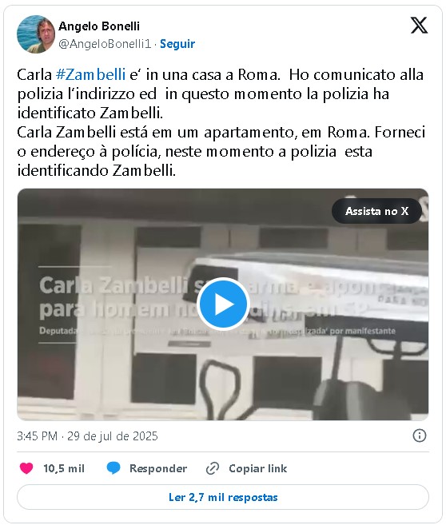This screenshot has height=525, width=446.
Task: Play the embedded video
Action: point(223,304)
